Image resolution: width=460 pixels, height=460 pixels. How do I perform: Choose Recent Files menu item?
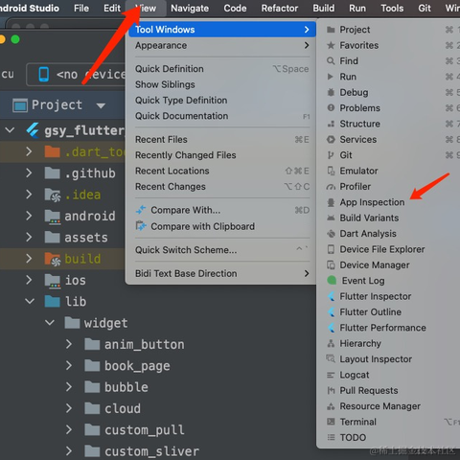click(222, 140)
